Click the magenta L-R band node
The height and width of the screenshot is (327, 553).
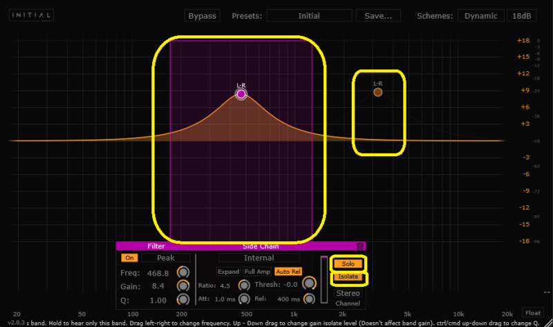pyautogui.click(x=241, y=95)
